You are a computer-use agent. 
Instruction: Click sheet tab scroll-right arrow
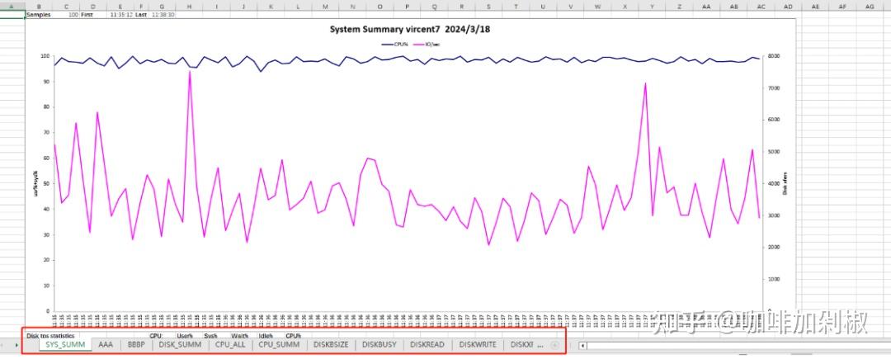click(x=16, y=345)
